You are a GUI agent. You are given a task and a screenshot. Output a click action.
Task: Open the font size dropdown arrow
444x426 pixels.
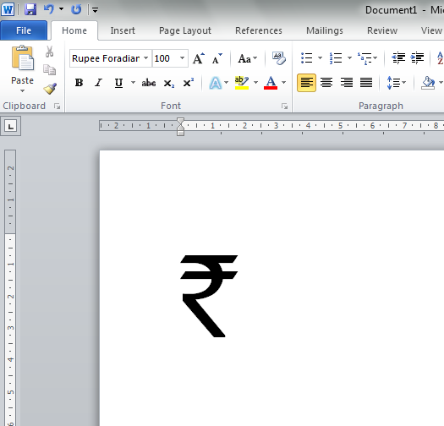click(183, 58)
